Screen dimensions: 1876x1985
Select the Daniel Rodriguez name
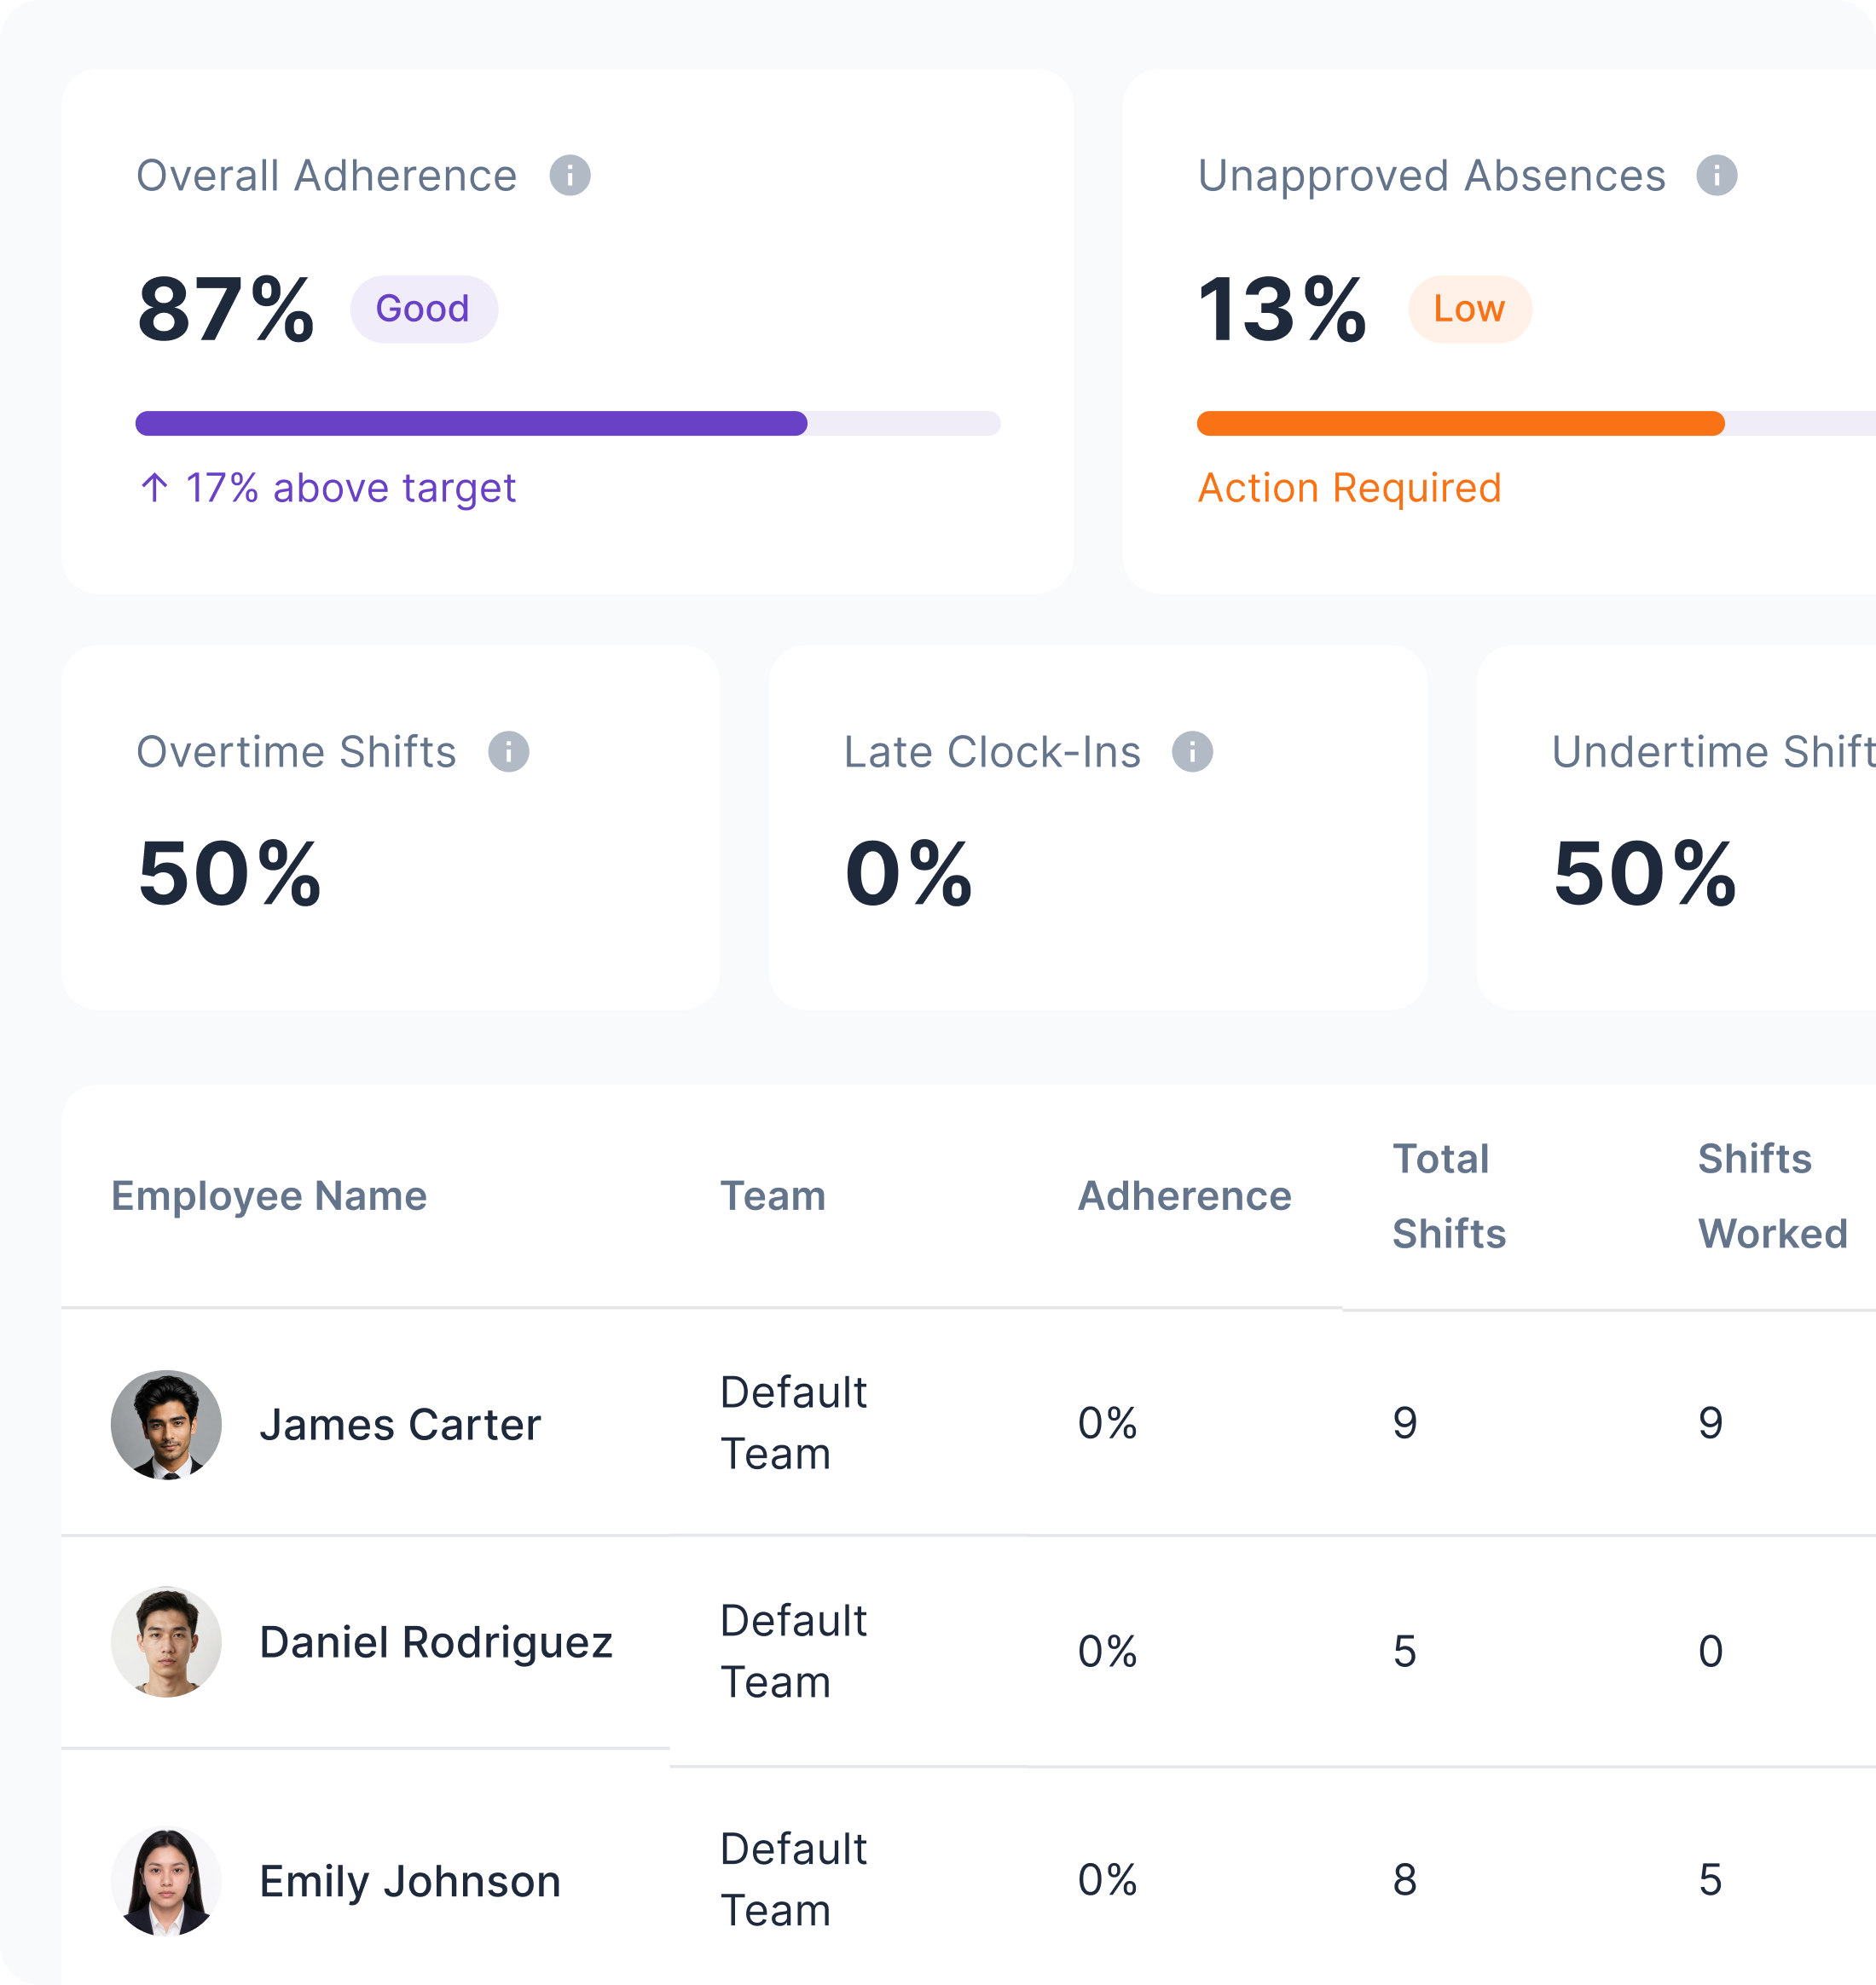point(436,1642)
